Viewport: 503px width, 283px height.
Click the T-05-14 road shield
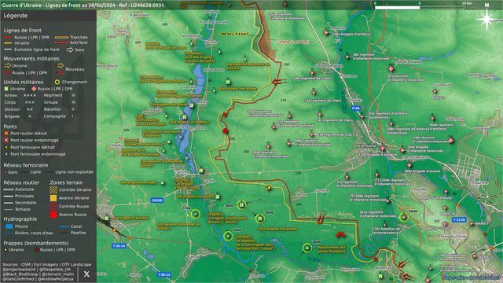point(119,246)
